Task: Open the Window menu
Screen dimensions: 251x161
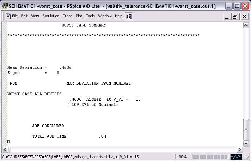Action: (x=105, y=16)
